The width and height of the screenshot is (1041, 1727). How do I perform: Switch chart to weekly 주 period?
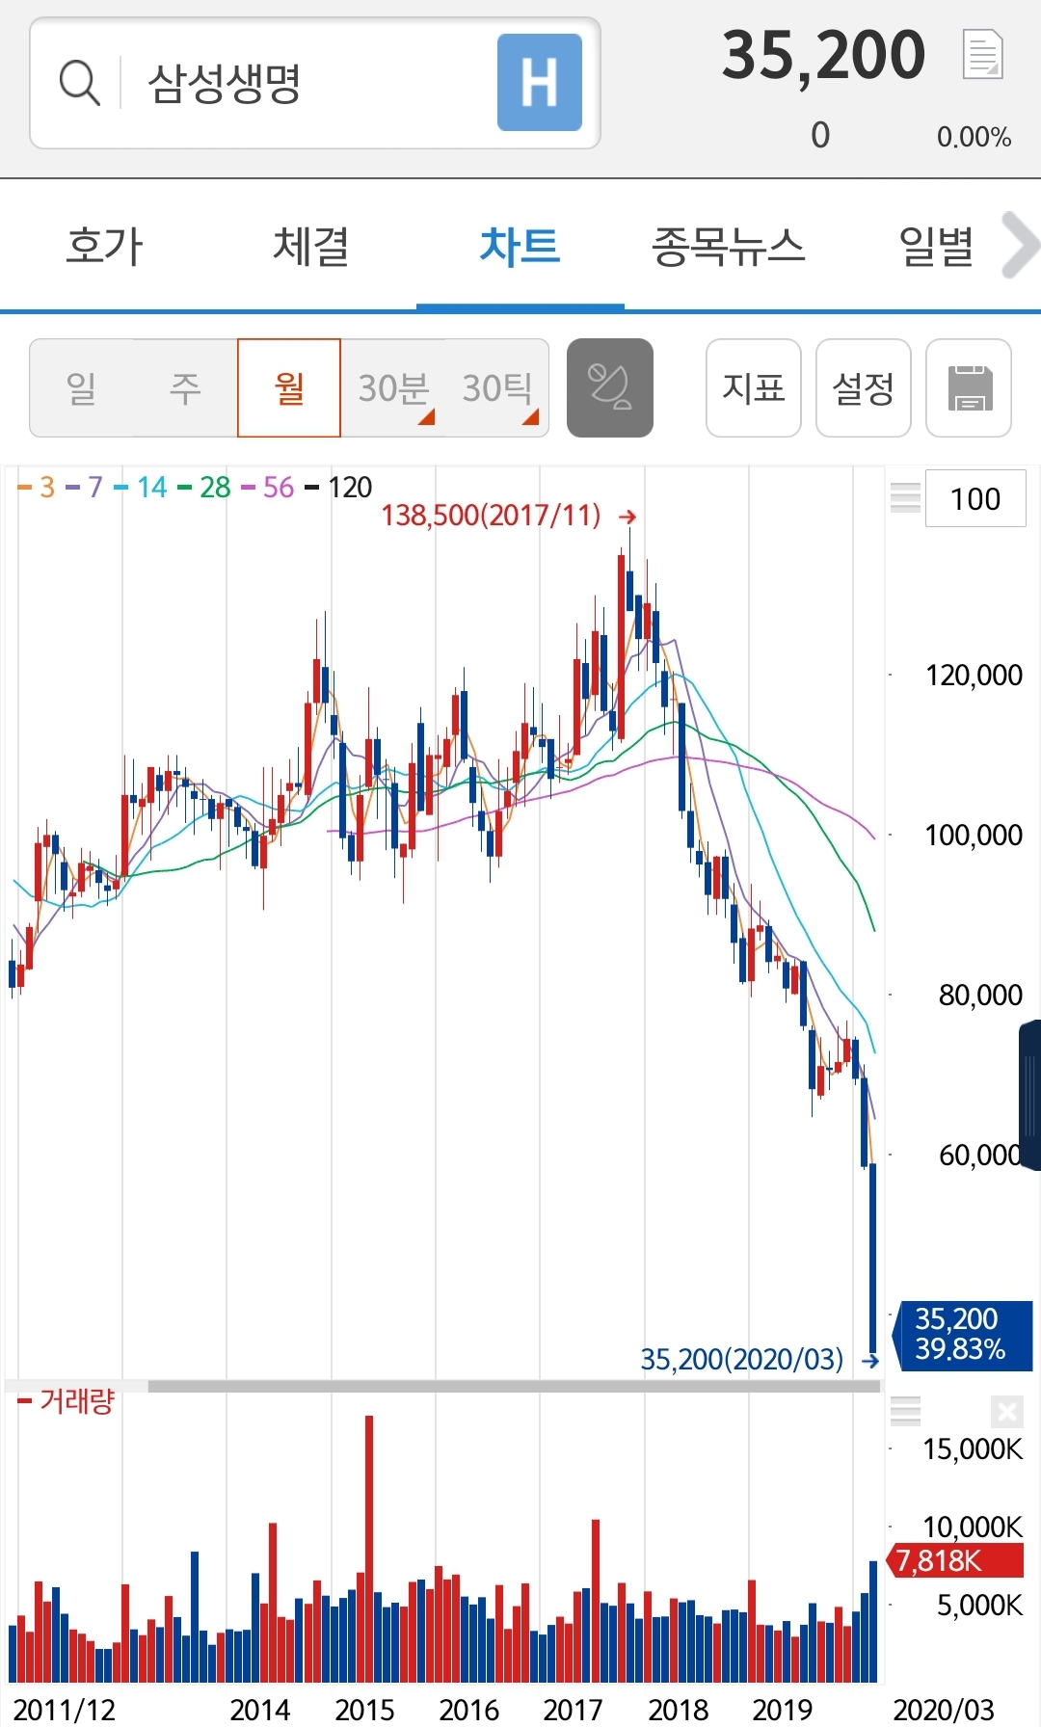click(185, 388)
